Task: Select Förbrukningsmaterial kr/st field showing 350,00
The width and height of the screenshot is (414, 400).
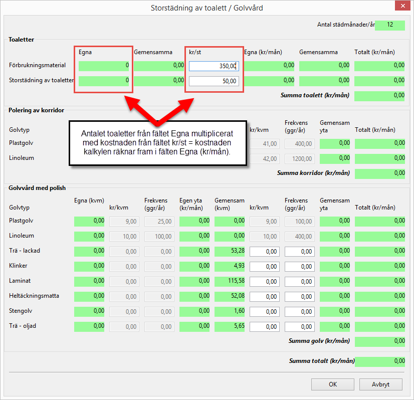Action: 214,66
